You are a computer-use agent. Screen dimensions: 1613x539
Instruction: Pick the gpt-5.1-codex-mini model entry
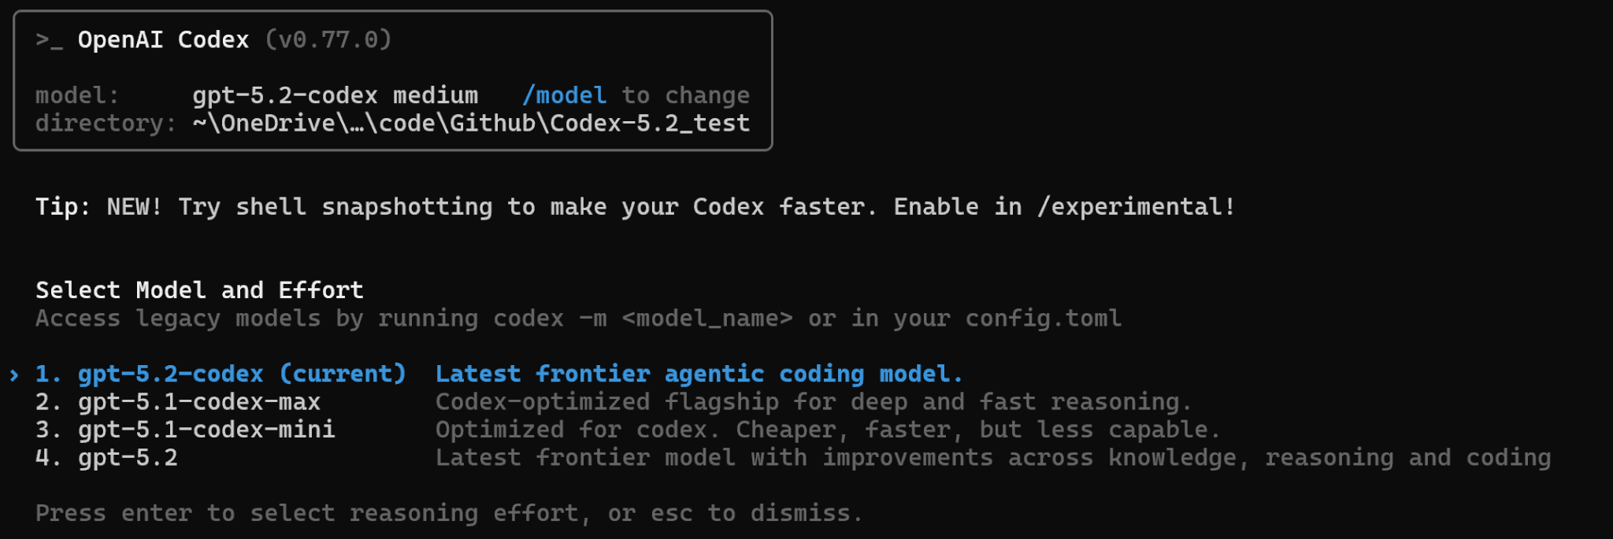tap(206, 430)
